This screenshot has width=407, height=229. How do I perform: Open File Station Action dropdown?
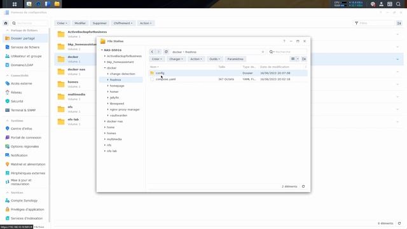[196, 59]
